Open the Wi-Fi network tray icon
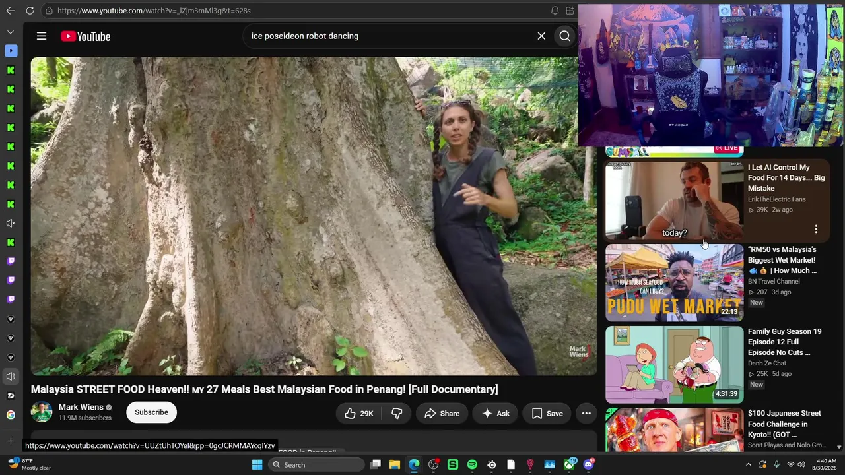The image size is (845, 475). [791, 465]
